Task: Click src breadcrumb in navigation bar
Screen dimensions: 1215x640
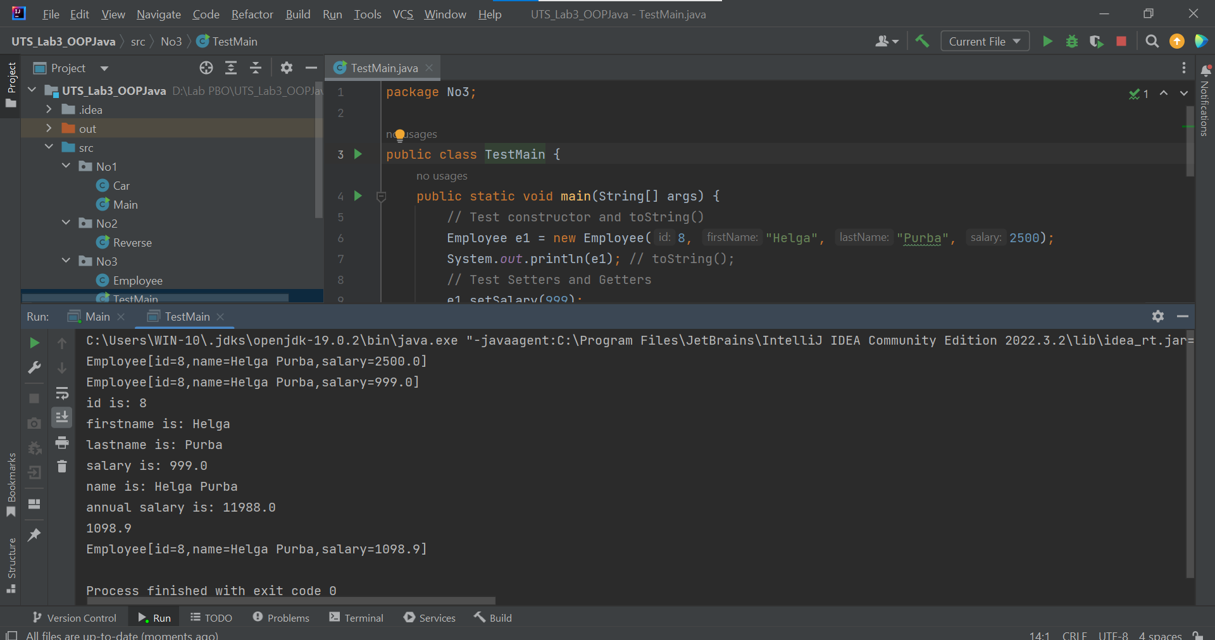Action: pyautogui.click(x=138, y=42)
